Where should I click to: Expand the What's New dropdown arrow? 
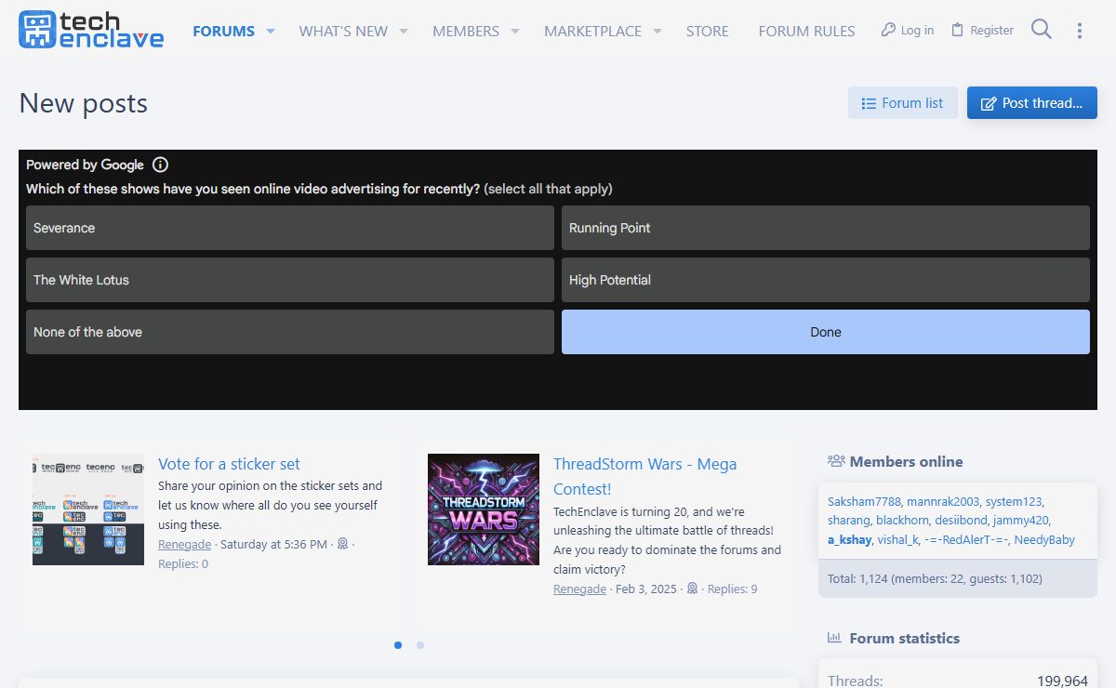point(404,31)
